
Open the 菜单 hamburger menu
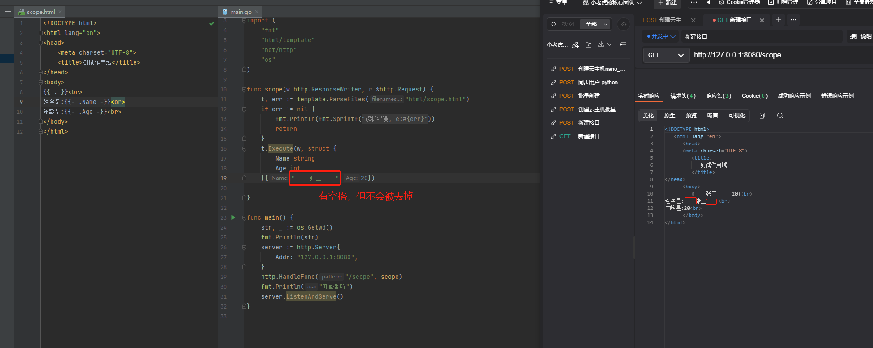click(x=558, y=3)
